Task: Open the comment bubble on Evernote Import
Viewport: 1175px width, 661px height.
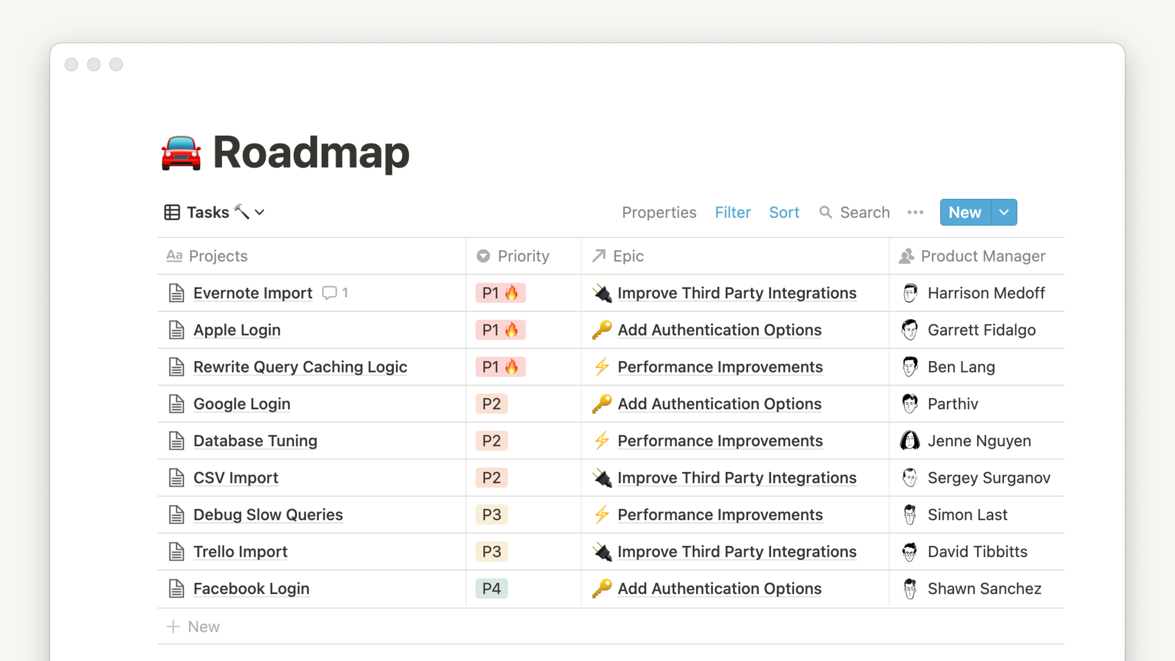Action: (x=329, y=293)
